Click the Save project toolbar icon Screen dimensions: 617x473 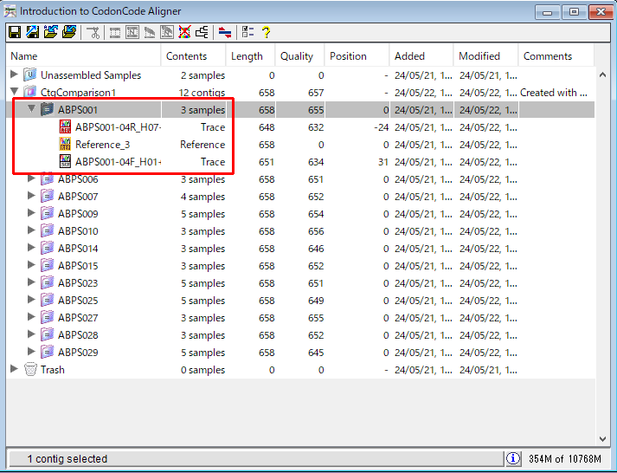(x=15, y=32)
